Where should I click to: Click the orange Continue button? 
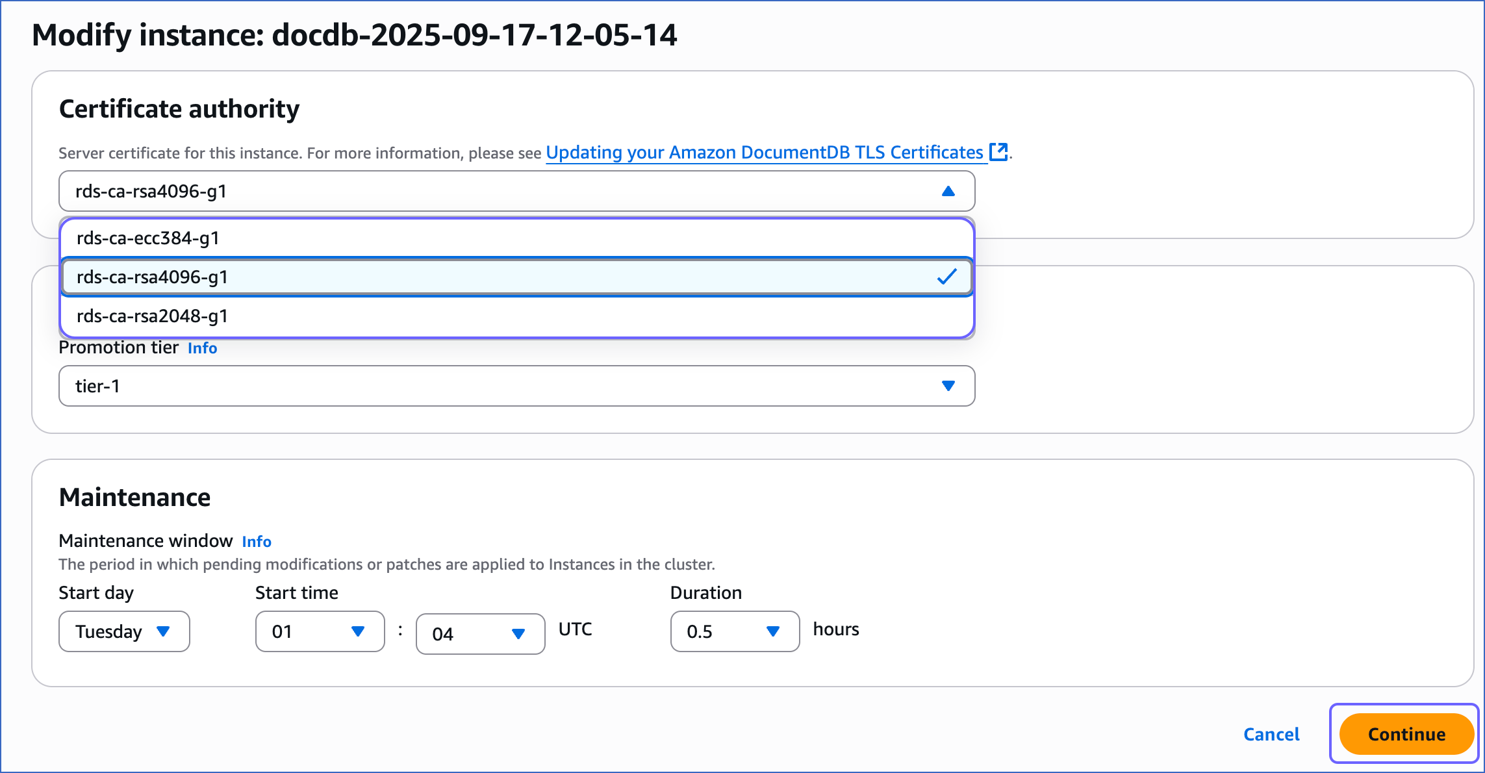1406,734
